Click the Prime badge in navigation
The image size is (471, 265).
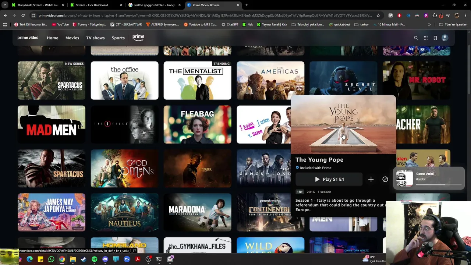[x=138, y=37]
